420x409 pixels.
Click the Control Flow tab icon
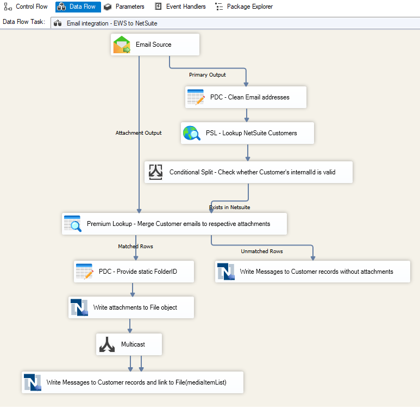(x=8, y=7)
